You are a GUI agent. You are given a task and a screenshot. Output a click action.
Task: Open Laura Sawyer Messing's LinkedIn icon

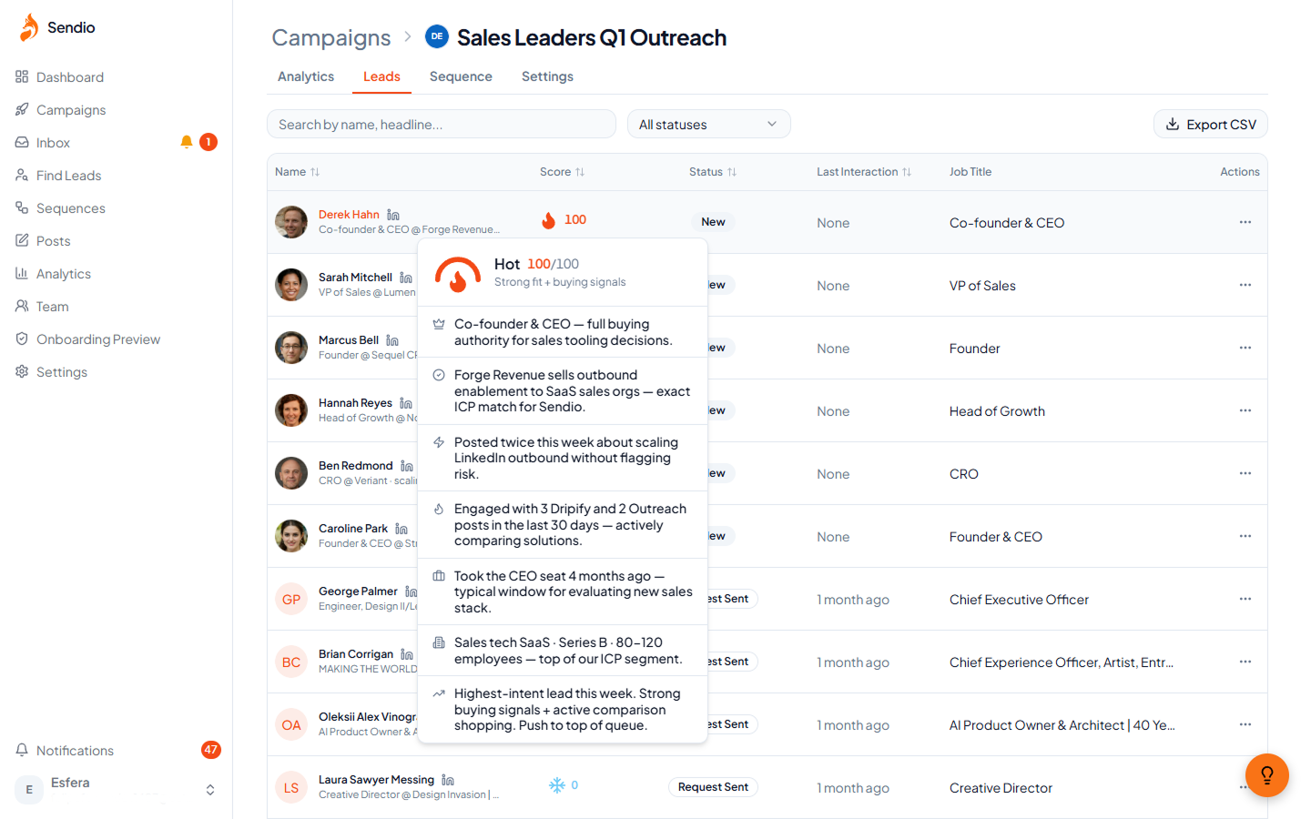tap(448, 780)
